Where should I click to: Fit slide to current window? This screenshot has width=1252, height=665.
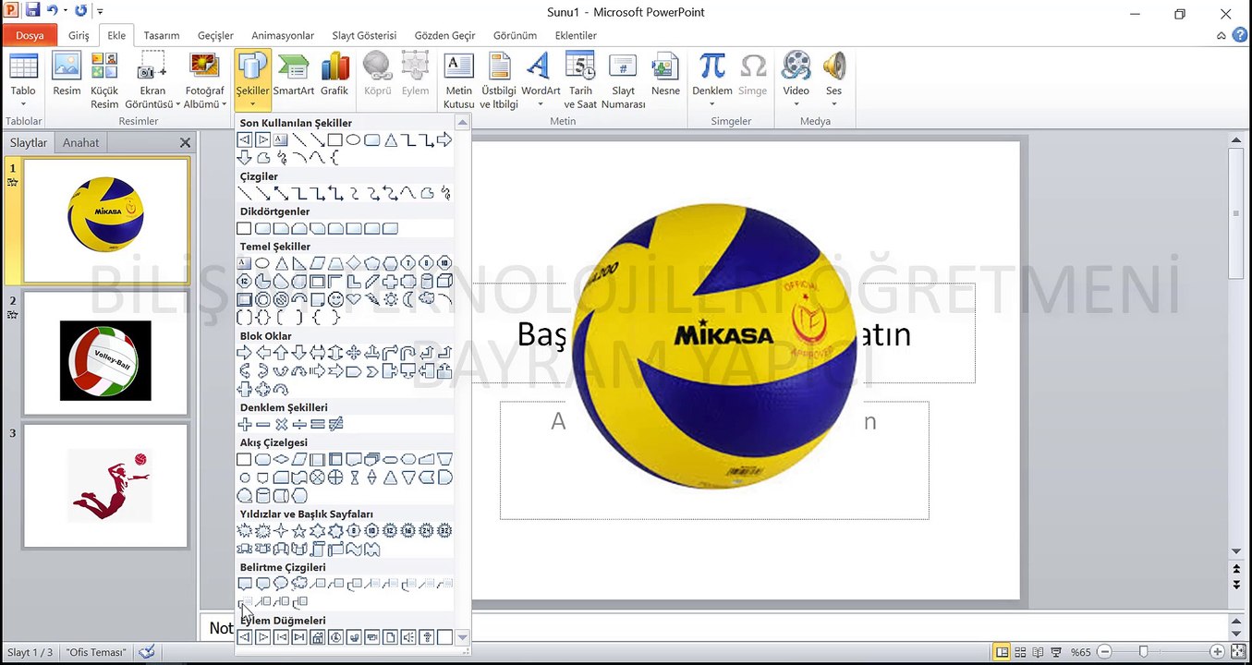(1238, 652)
